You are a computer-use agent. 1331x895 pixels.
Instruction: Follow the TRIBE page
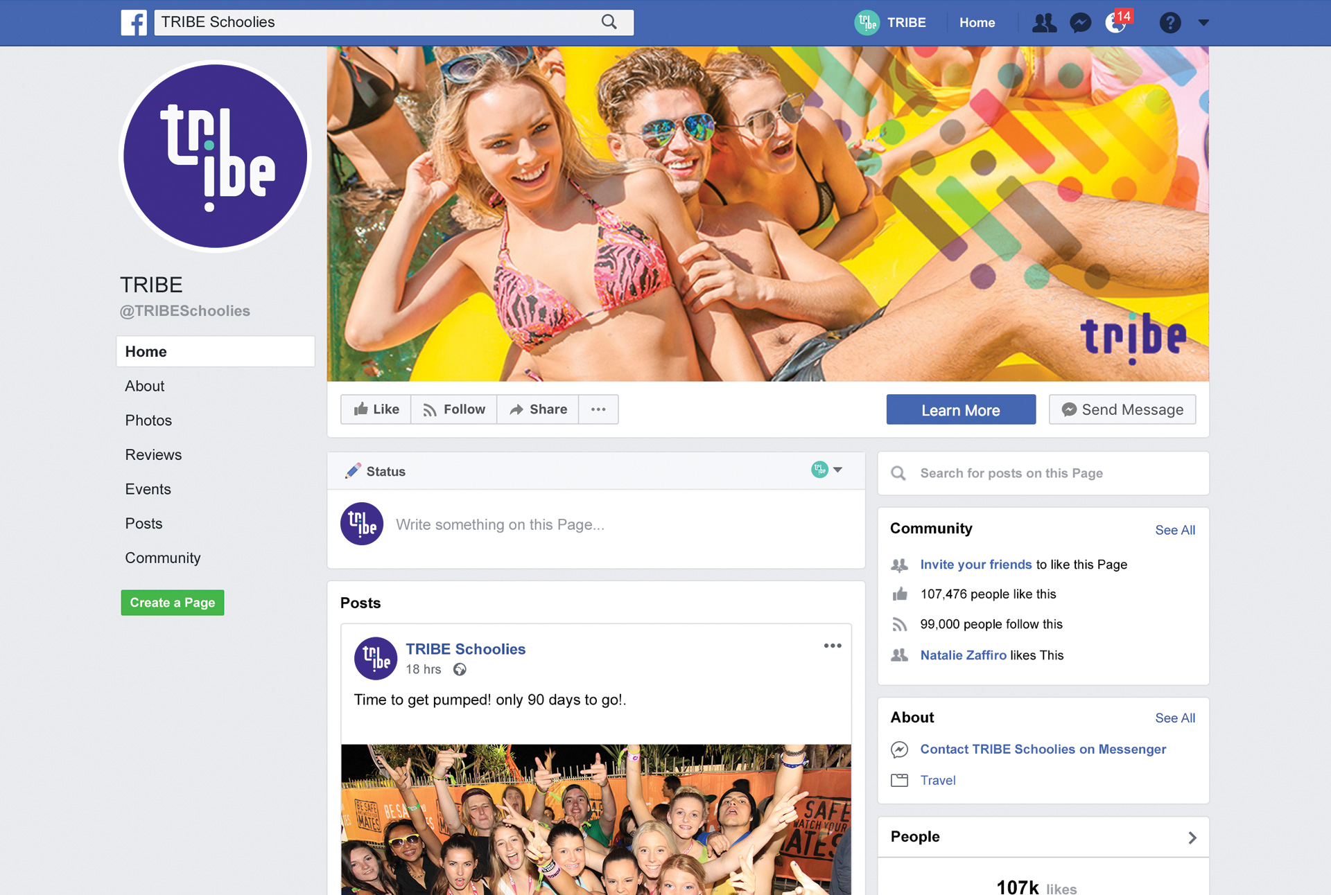pos(454,409)
